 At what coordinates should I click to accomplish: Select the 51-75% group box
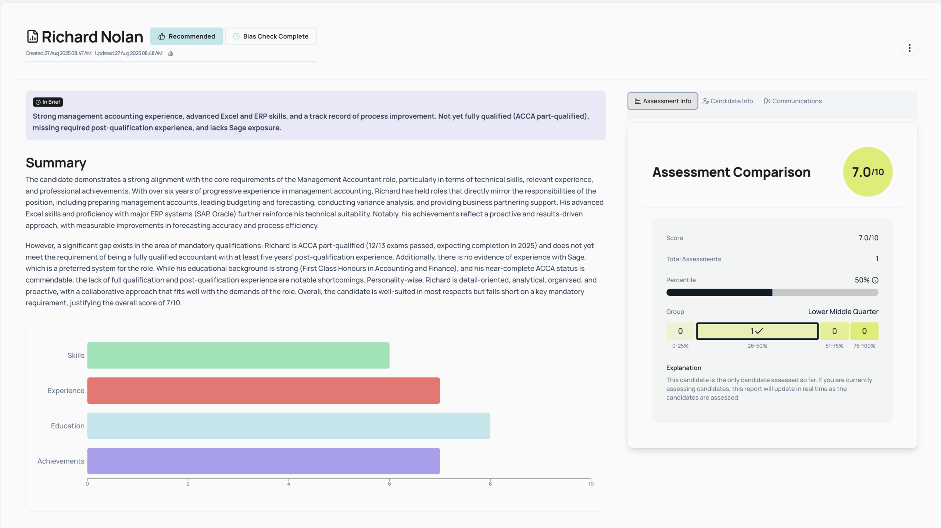pyautogui.click(x=834, y=331)
